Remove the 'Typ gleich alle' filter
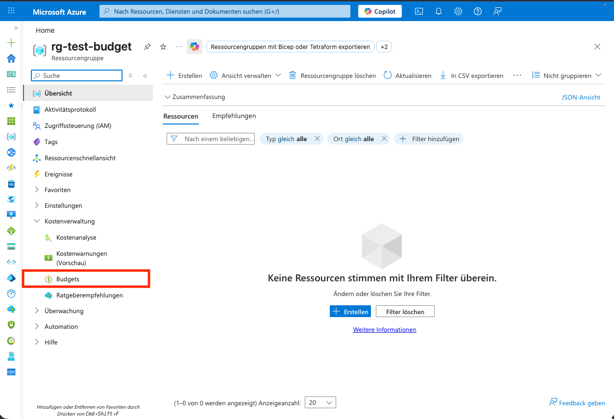614x419 pixels. pos(317,139)
